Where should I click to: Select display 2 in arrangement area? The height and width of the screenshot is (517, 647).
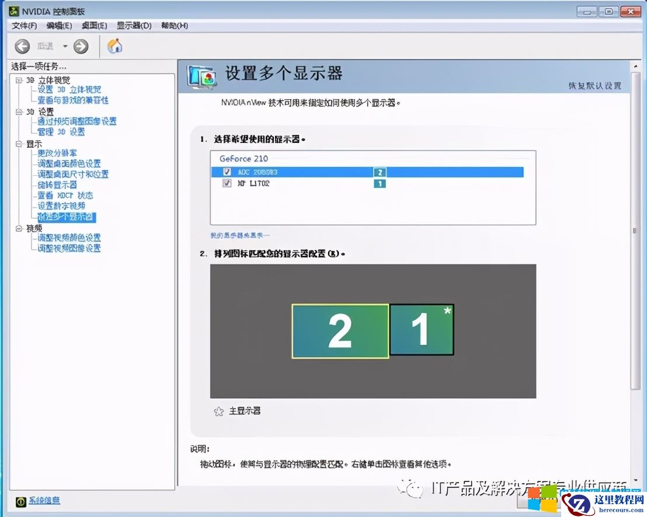pyautogui.click(x=340, y=331)
